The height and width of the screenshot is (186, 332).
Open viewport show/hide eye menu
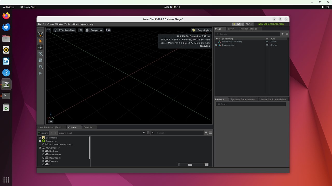(81, 30)
